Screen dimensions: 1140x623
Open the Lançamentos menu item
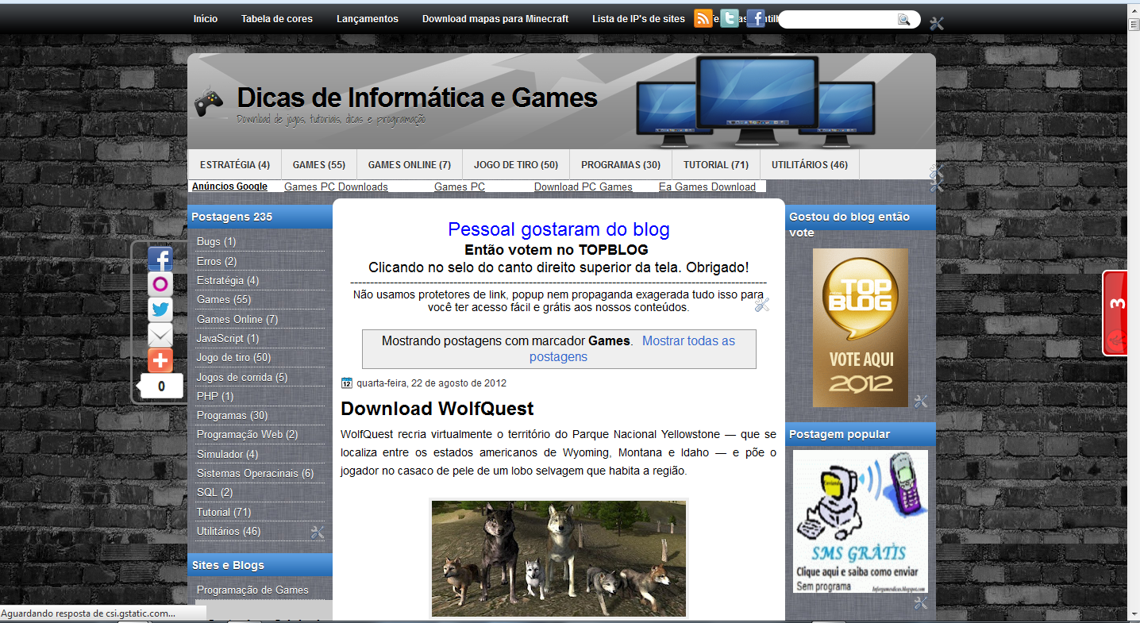pyautogui.click(x=368, y=19)
